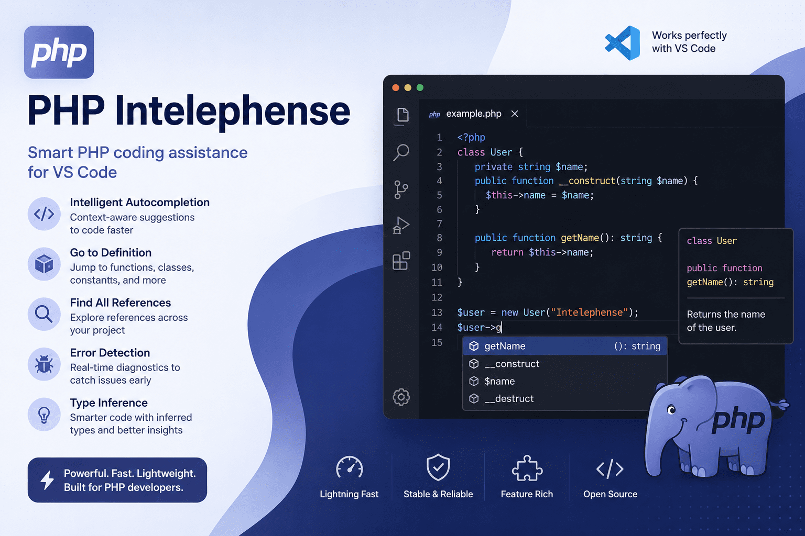This screenshot has width=805, height=536.
Task: Click the 'Error Detection' heading
Action: coord(110,353)
